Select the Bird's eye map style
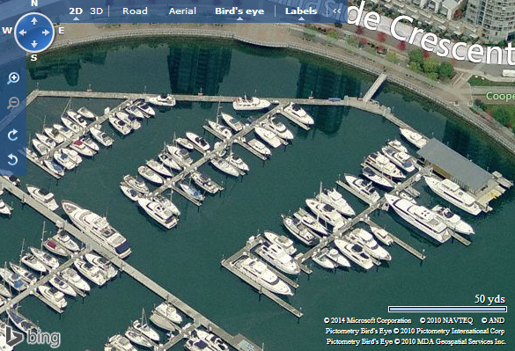 [x=239, y=11]
